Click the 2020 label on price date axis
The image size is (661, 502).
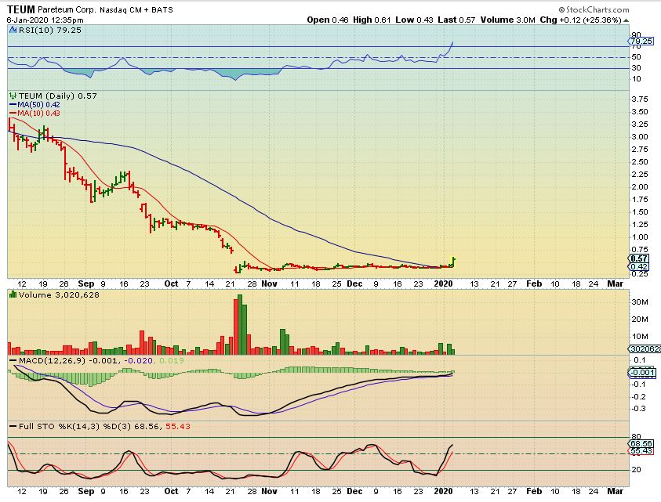click(x=444, y=283)
